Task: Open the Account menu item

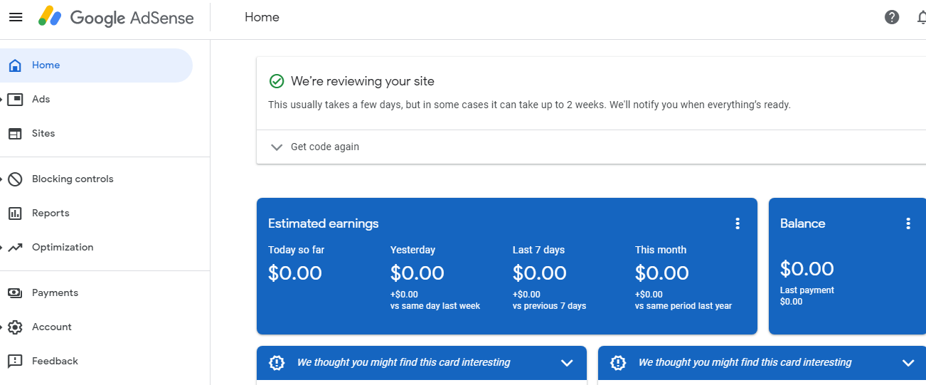Action: pyautogui.click(x=52, y=327)
